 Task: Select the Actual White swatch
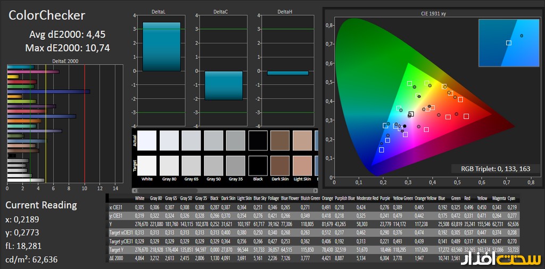[147, 140]
